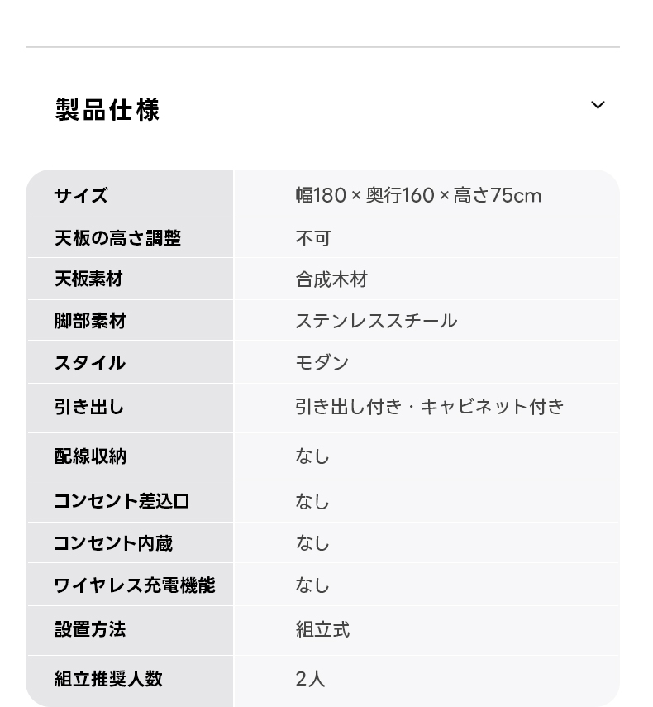Select the サイズ row label

81,196
